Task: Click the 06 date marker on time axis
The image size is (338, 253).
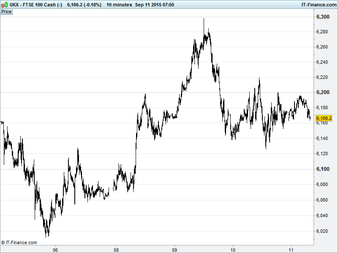Action: click(55, 249)
